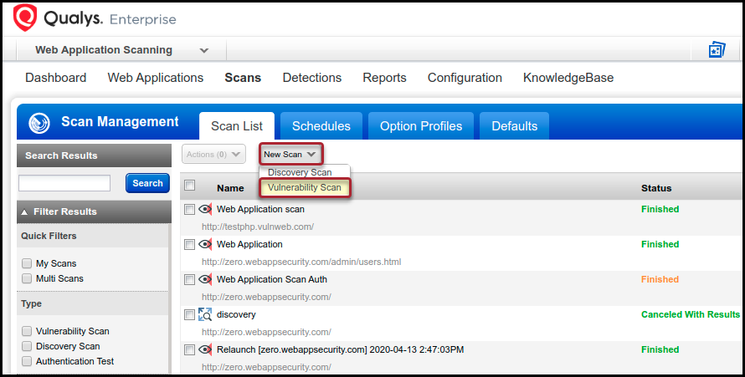Filter by Authentication Test type checkbox
Screen dimensions: 745x377
pyautogui.click(x=27, y=361)
